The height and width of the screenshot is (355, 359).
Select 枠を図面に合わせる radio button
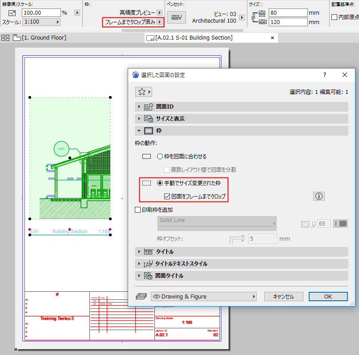tap(160, 156)
